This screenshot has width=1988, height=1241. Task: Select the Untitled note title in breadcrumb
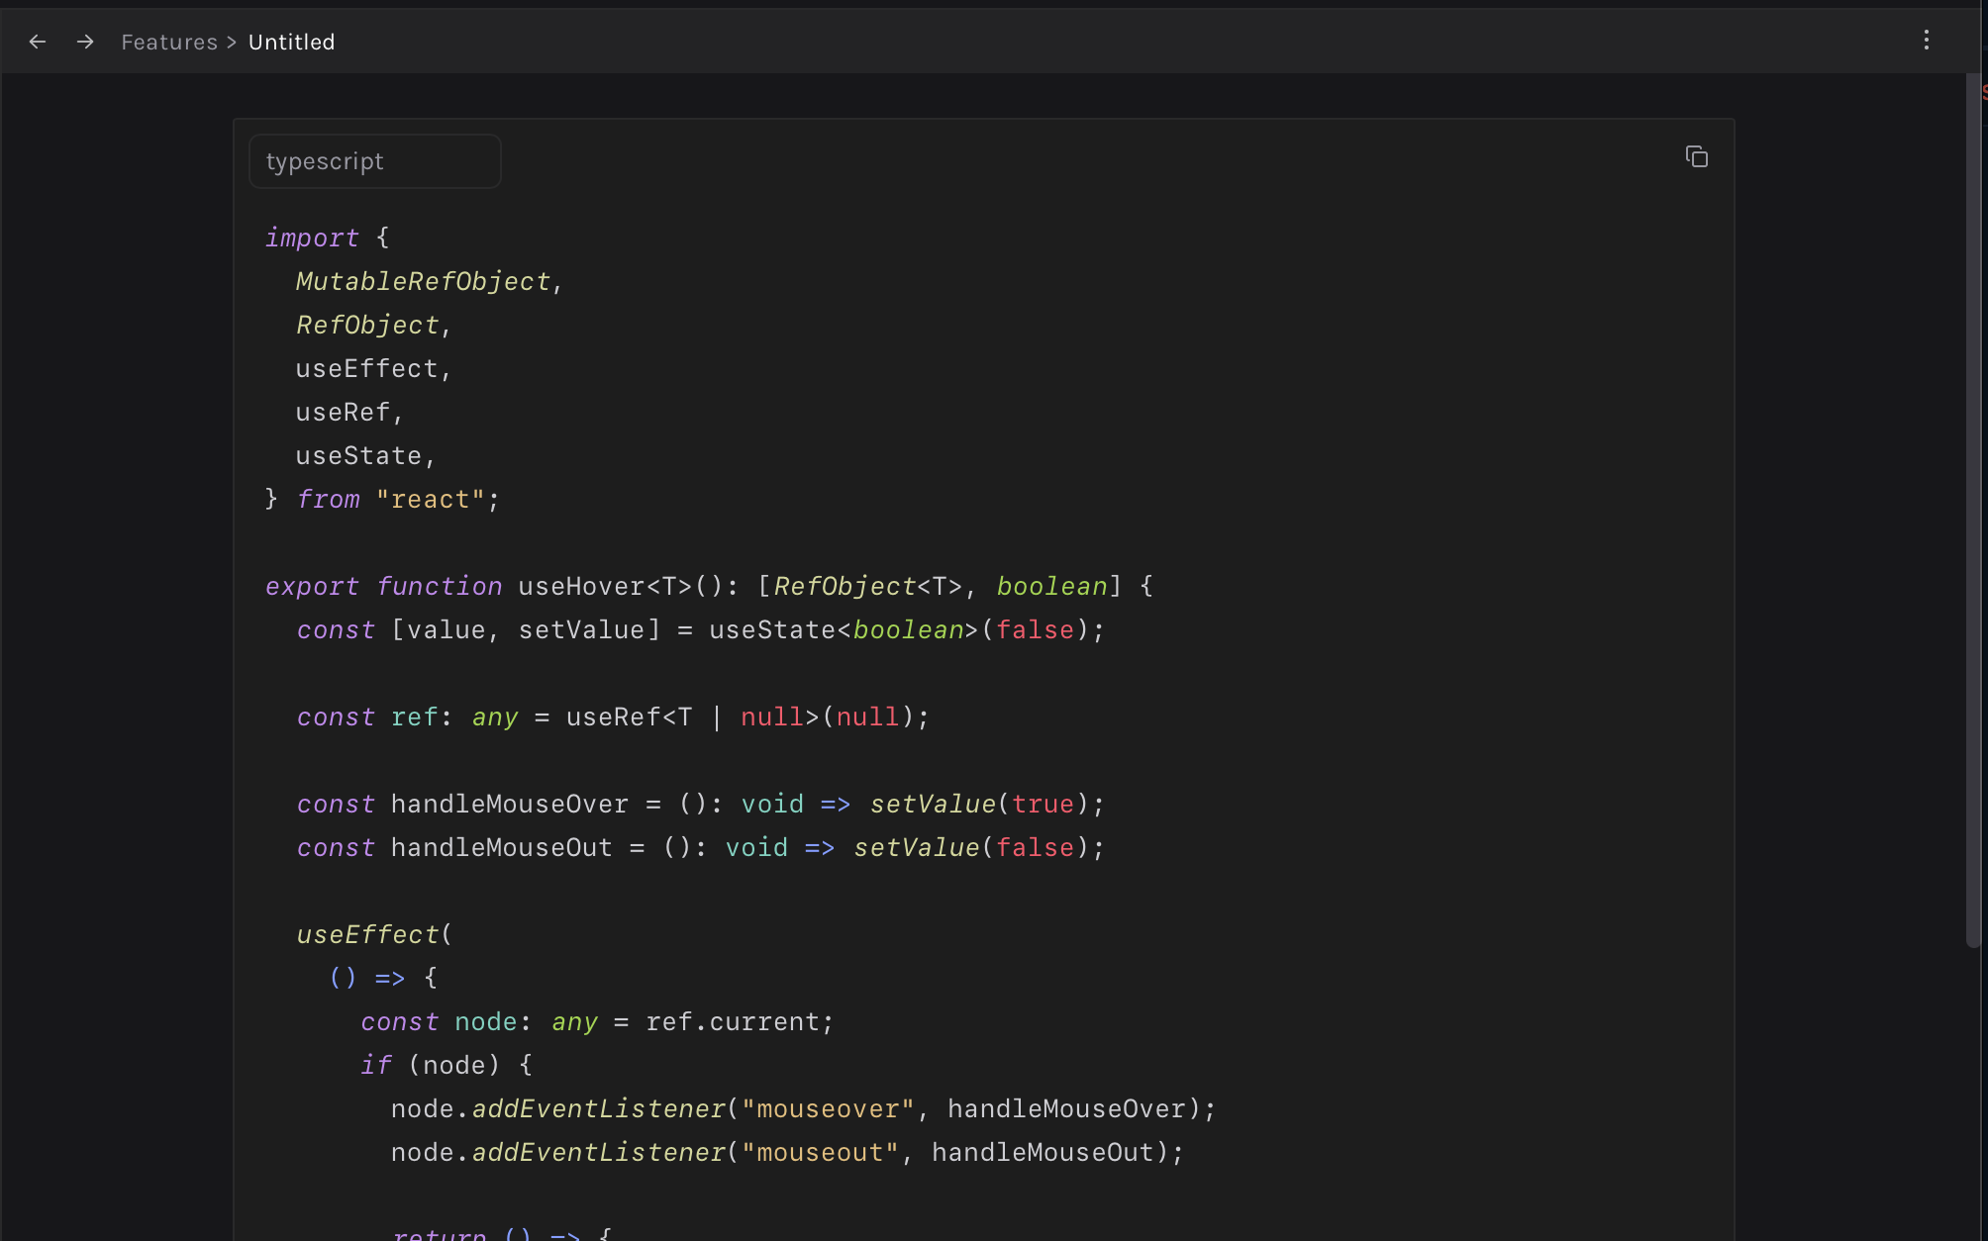point(291,42)
